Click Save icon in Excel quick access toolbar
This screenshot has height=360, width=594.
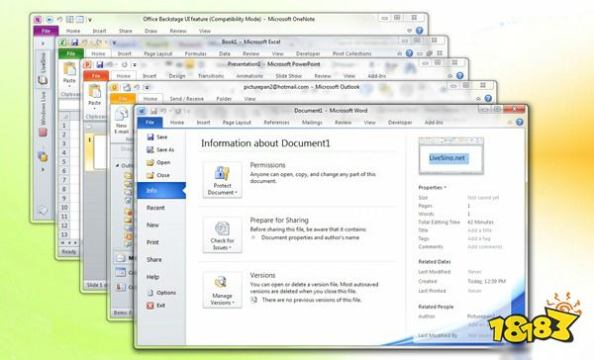pos(74,43)
